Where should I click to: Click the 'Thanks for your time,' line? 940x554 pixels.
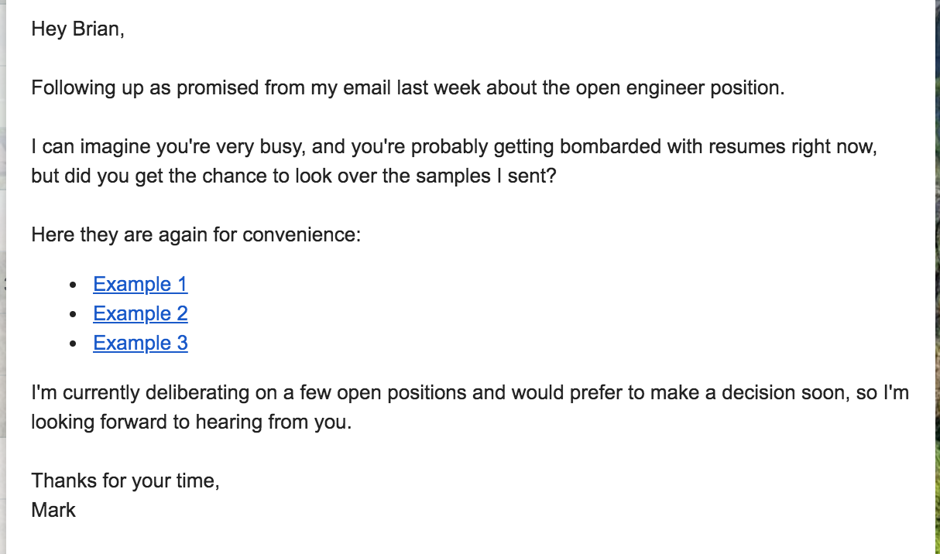point(125,480)
